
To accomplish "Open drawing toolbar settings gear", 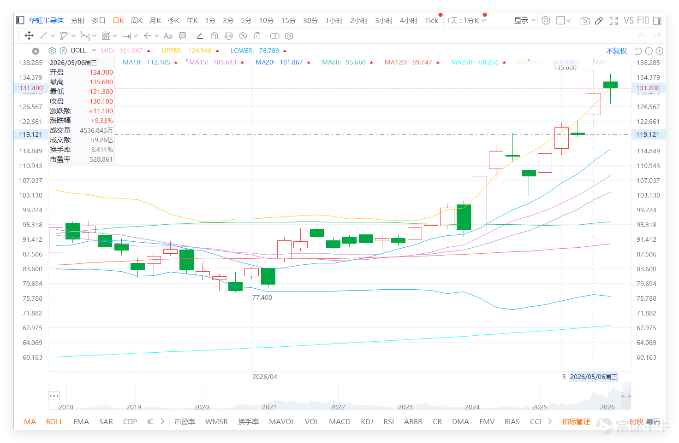I will [289, 35].
